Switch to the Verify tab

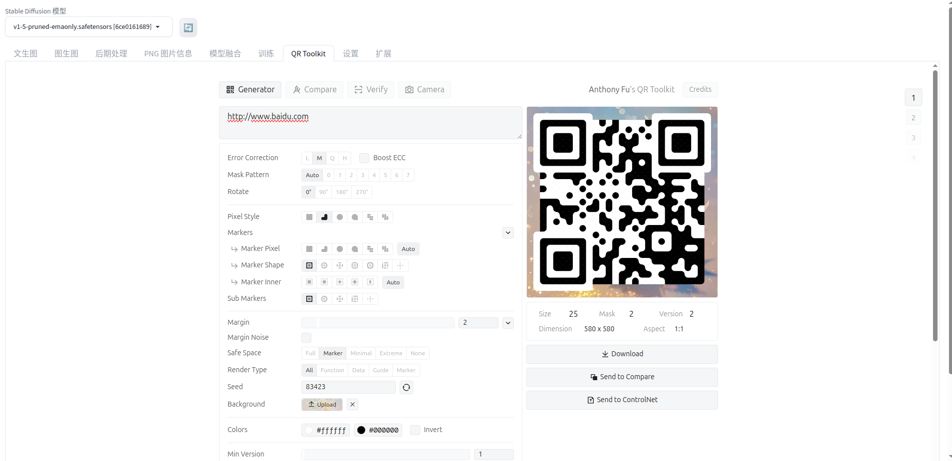[x=371, y=90]
